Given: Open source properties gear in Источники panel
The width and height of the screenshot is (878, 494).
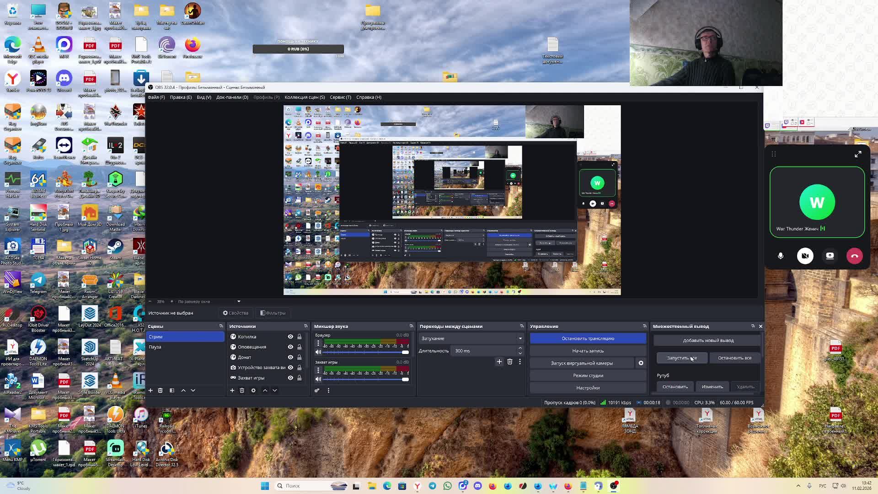Looking at the screenshot, I should [253, 390].
